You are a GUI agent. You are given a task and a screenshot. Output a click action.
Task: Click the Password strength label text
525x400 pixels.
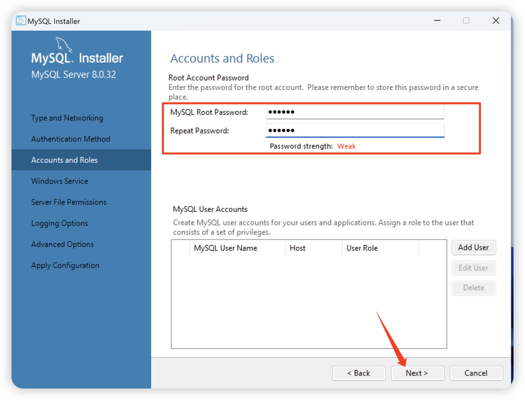pos(301,146)
